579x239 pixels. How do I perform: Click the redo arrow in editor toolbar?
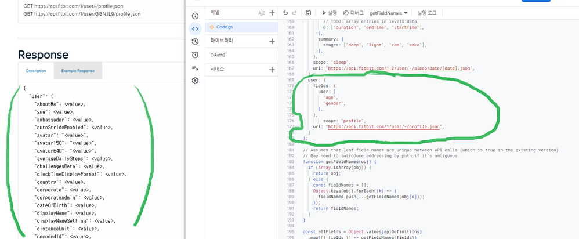(x=294, y=12)
